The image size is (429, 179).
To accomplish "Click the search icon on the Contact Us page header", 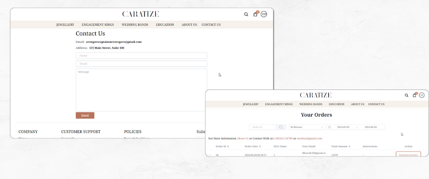I will 246,14.
